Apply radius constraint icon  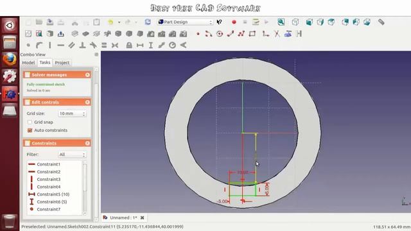pos(172,46)
